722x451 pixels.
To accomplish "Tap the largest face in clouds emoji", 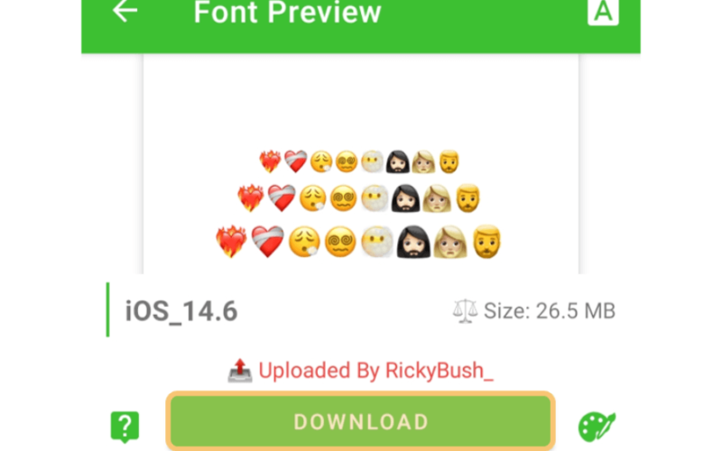I will coord(376,242).
